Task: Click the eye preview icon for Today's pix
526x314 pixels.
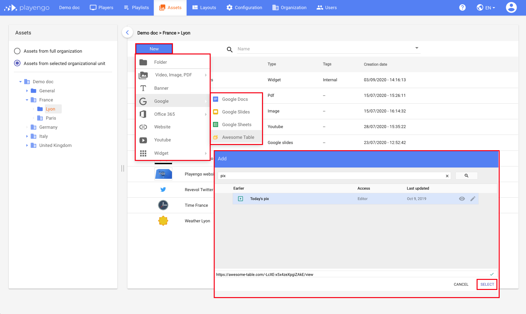Action: pyautogui.click(x=462, y=198)
